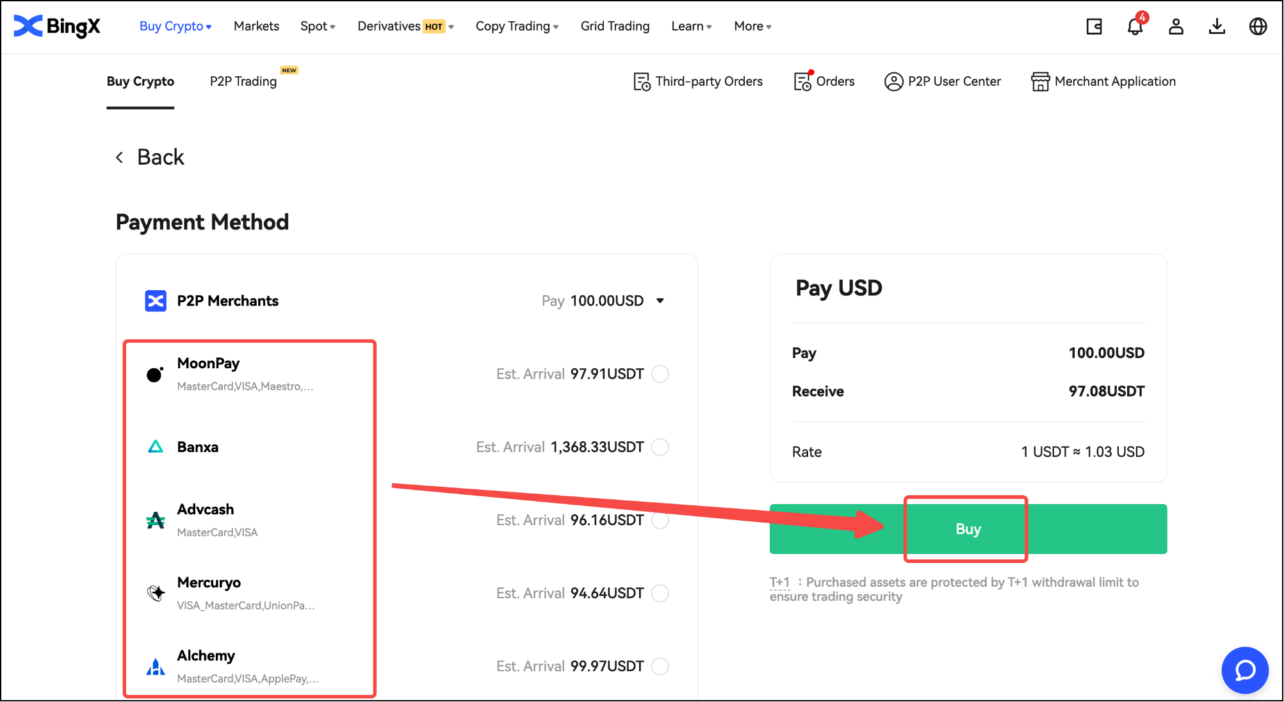1284x702 pixels.
Task: Click the underlined T+1 label
Action: click(x=780, y=582)
